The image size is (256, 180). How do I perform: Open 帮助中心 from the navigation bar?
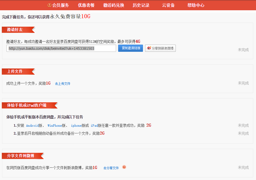point(196,5)
